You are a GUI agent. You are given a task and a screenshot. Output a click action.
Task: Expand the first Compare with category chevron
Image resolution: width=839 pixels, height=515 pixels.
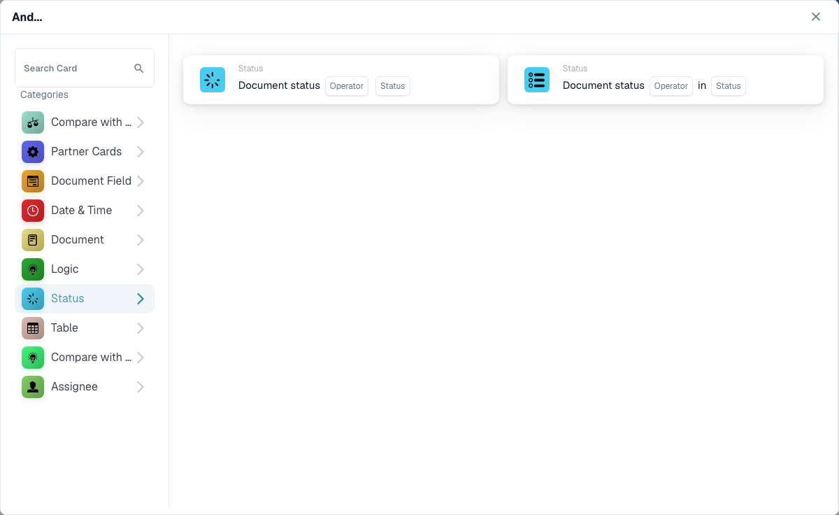(141, 122)
